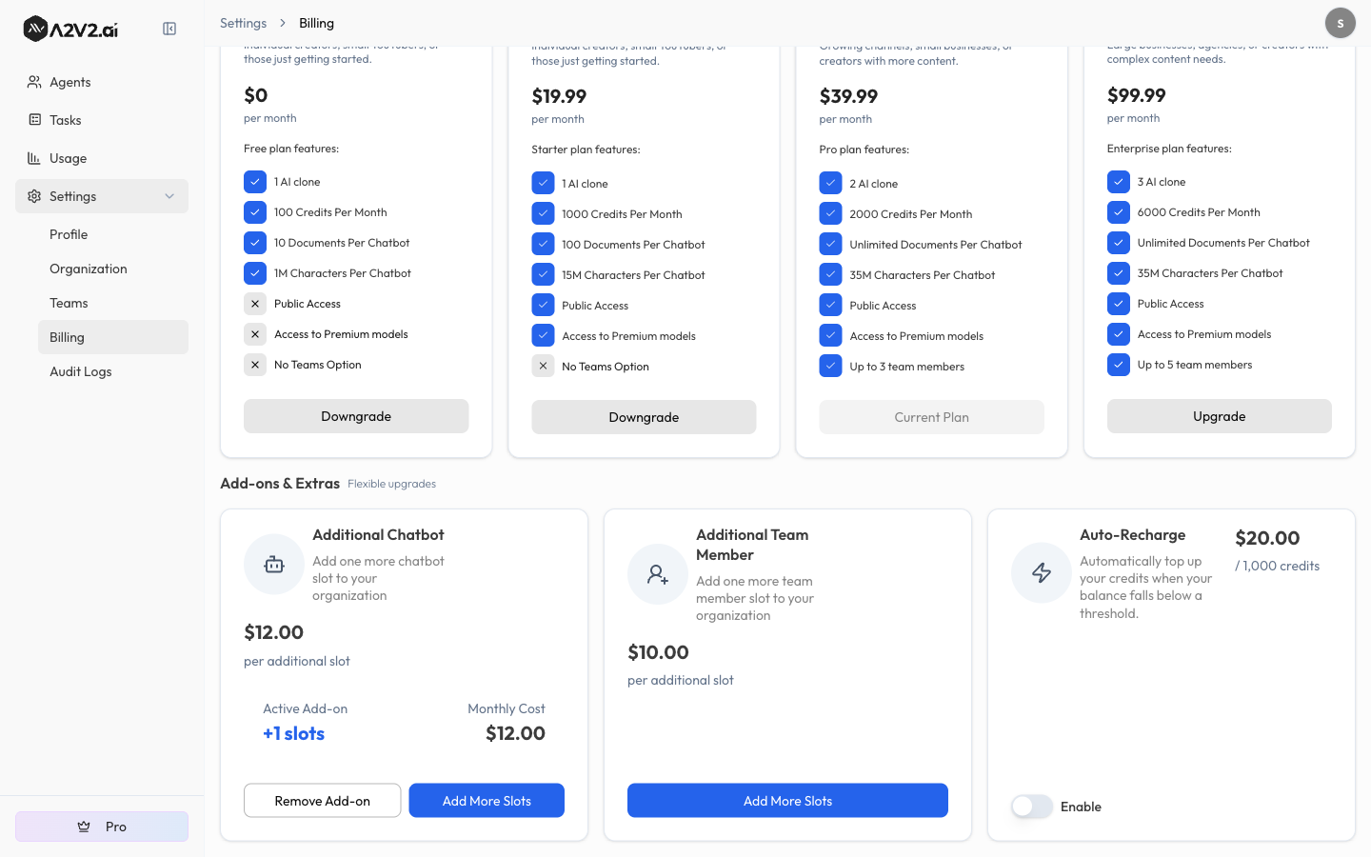Click the breadcrumb chevron separator
The height and width of the screenshot is (857, 1371).
283,23
